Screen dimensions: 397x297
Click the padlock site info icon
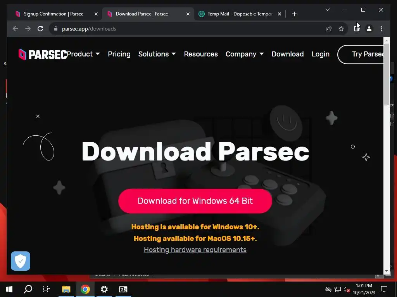coord(56,29)
